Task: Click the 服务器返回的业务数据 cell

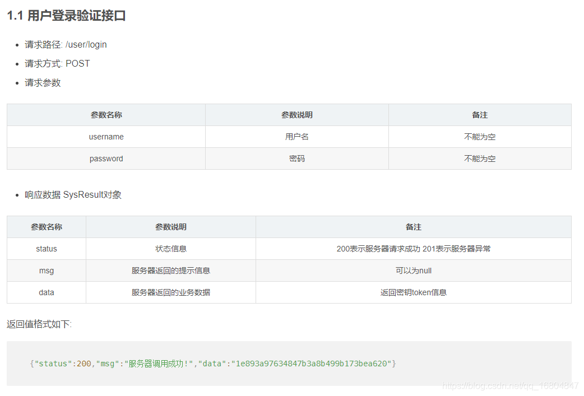Action: click(x=171, y=292)
